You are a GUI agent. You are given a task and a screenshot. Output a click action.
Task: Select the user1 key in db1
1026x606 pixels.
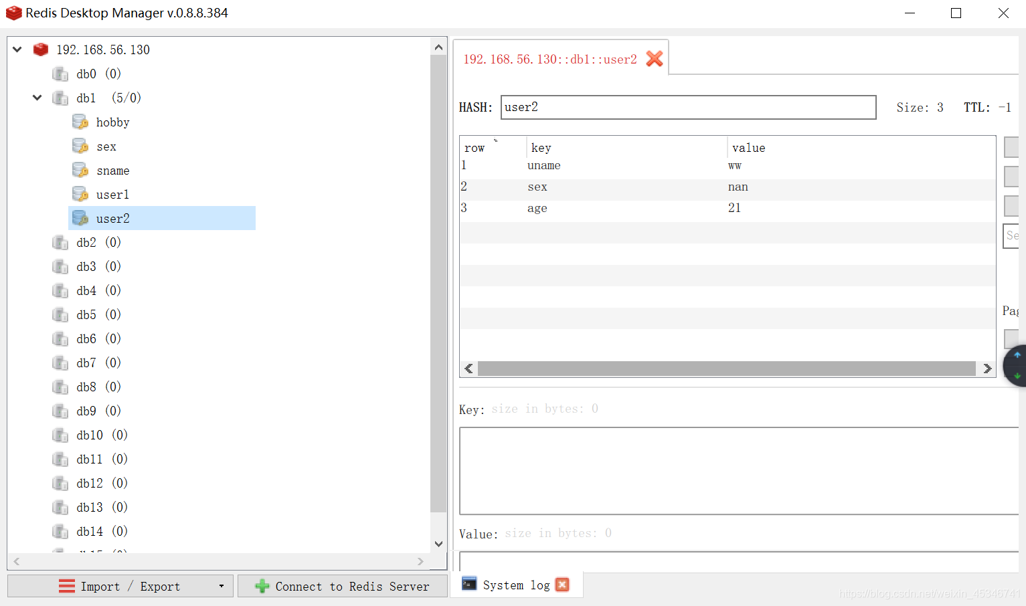click(x=112, y=195)
